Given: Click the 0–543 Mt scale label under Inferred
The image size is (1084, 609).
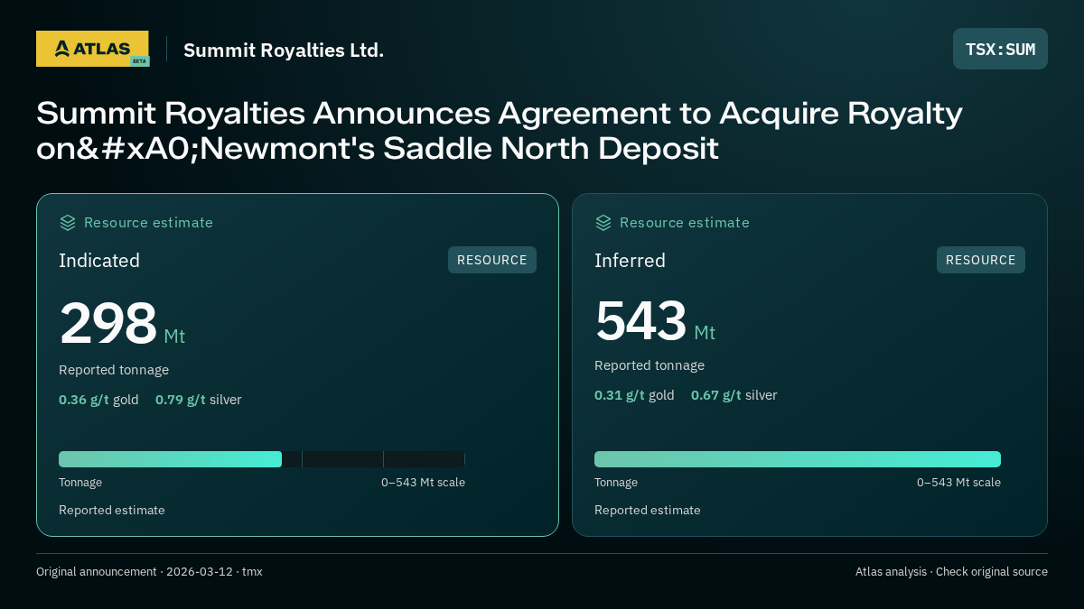Looking at the screenshot, I should coord(958,483).
